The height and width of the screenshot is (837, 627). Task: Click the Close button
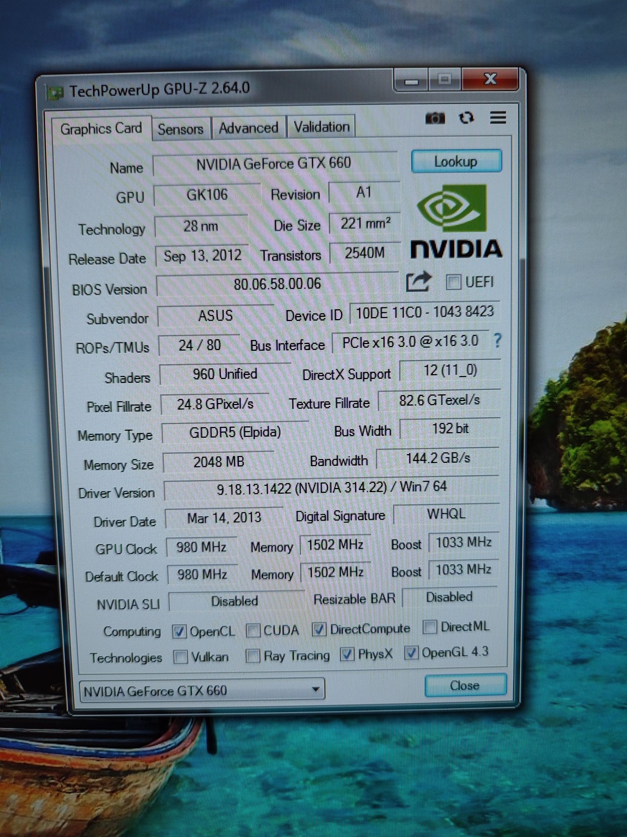(x=465, y=686)
